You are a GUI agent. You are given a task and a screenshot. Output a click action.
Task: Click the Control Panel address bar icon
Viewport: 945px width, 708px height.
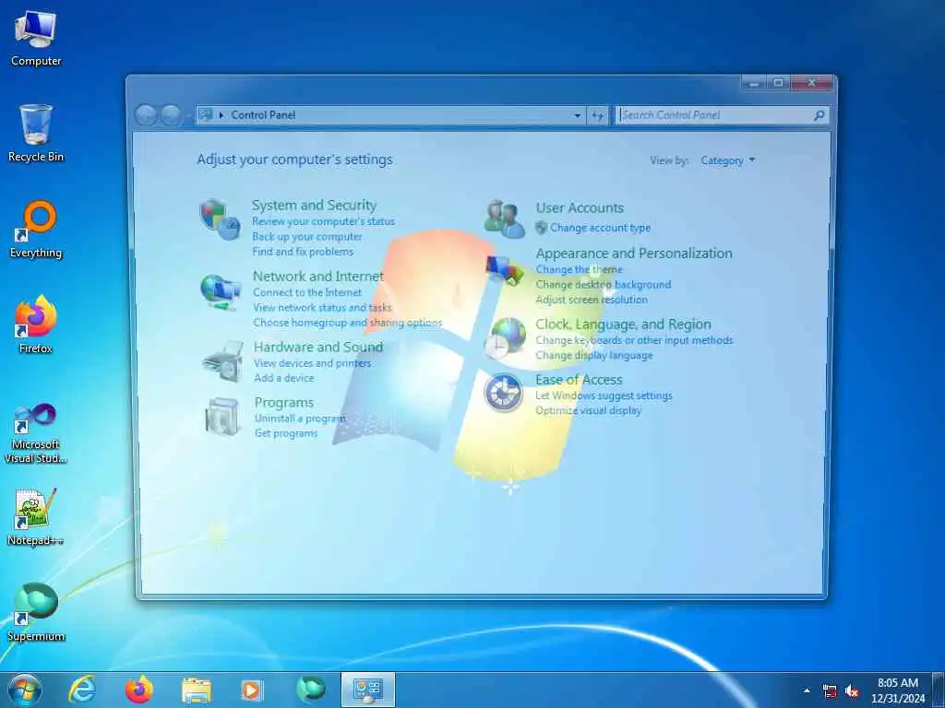[x=206, y=114]
